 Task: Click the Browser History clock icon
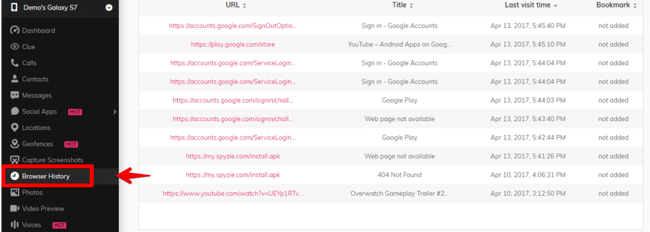[x=15, y=176]
